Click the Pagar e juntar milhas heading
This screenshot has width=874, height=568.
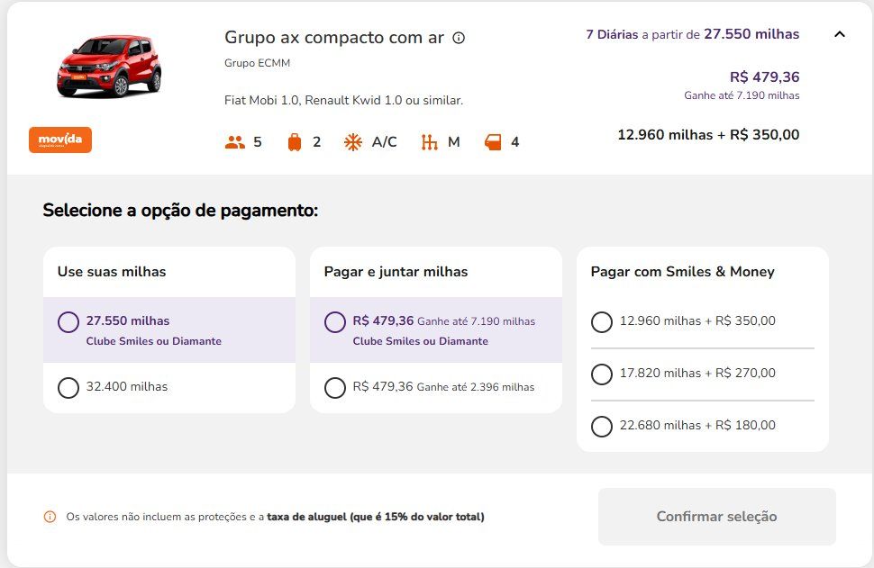[x=396, y=272]
